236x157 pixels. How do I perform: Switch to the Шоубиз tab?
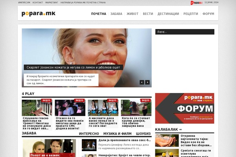[143, 134]
